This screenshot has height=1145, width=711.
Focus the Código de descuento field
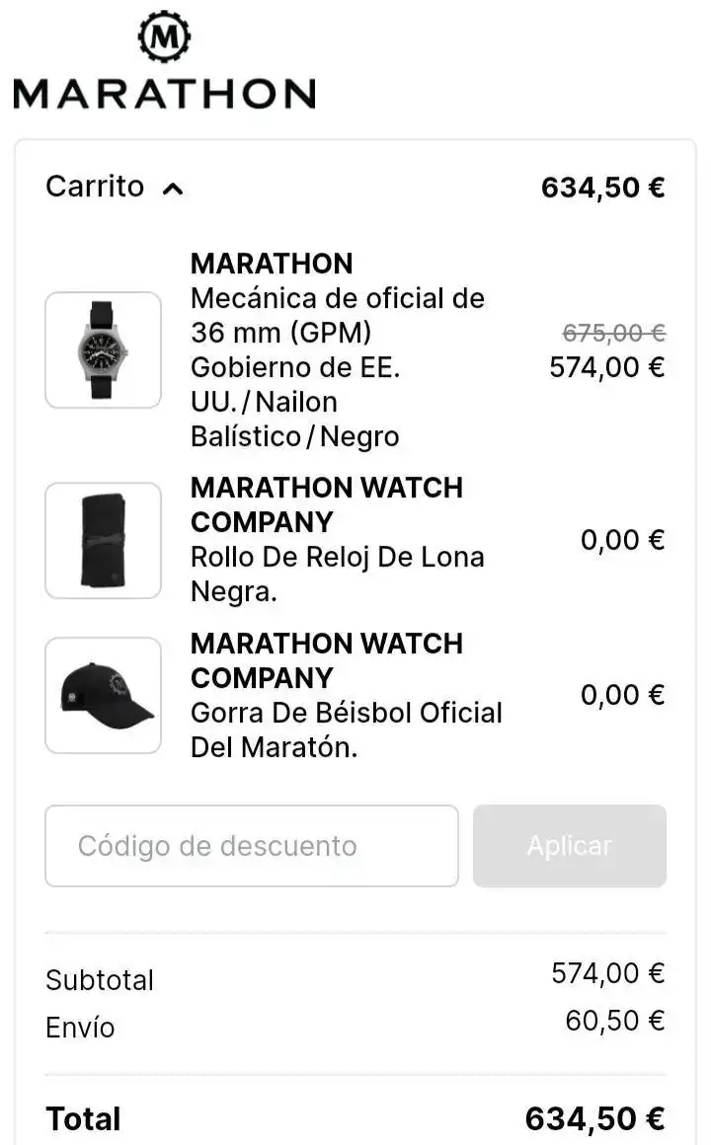[251, 846]
